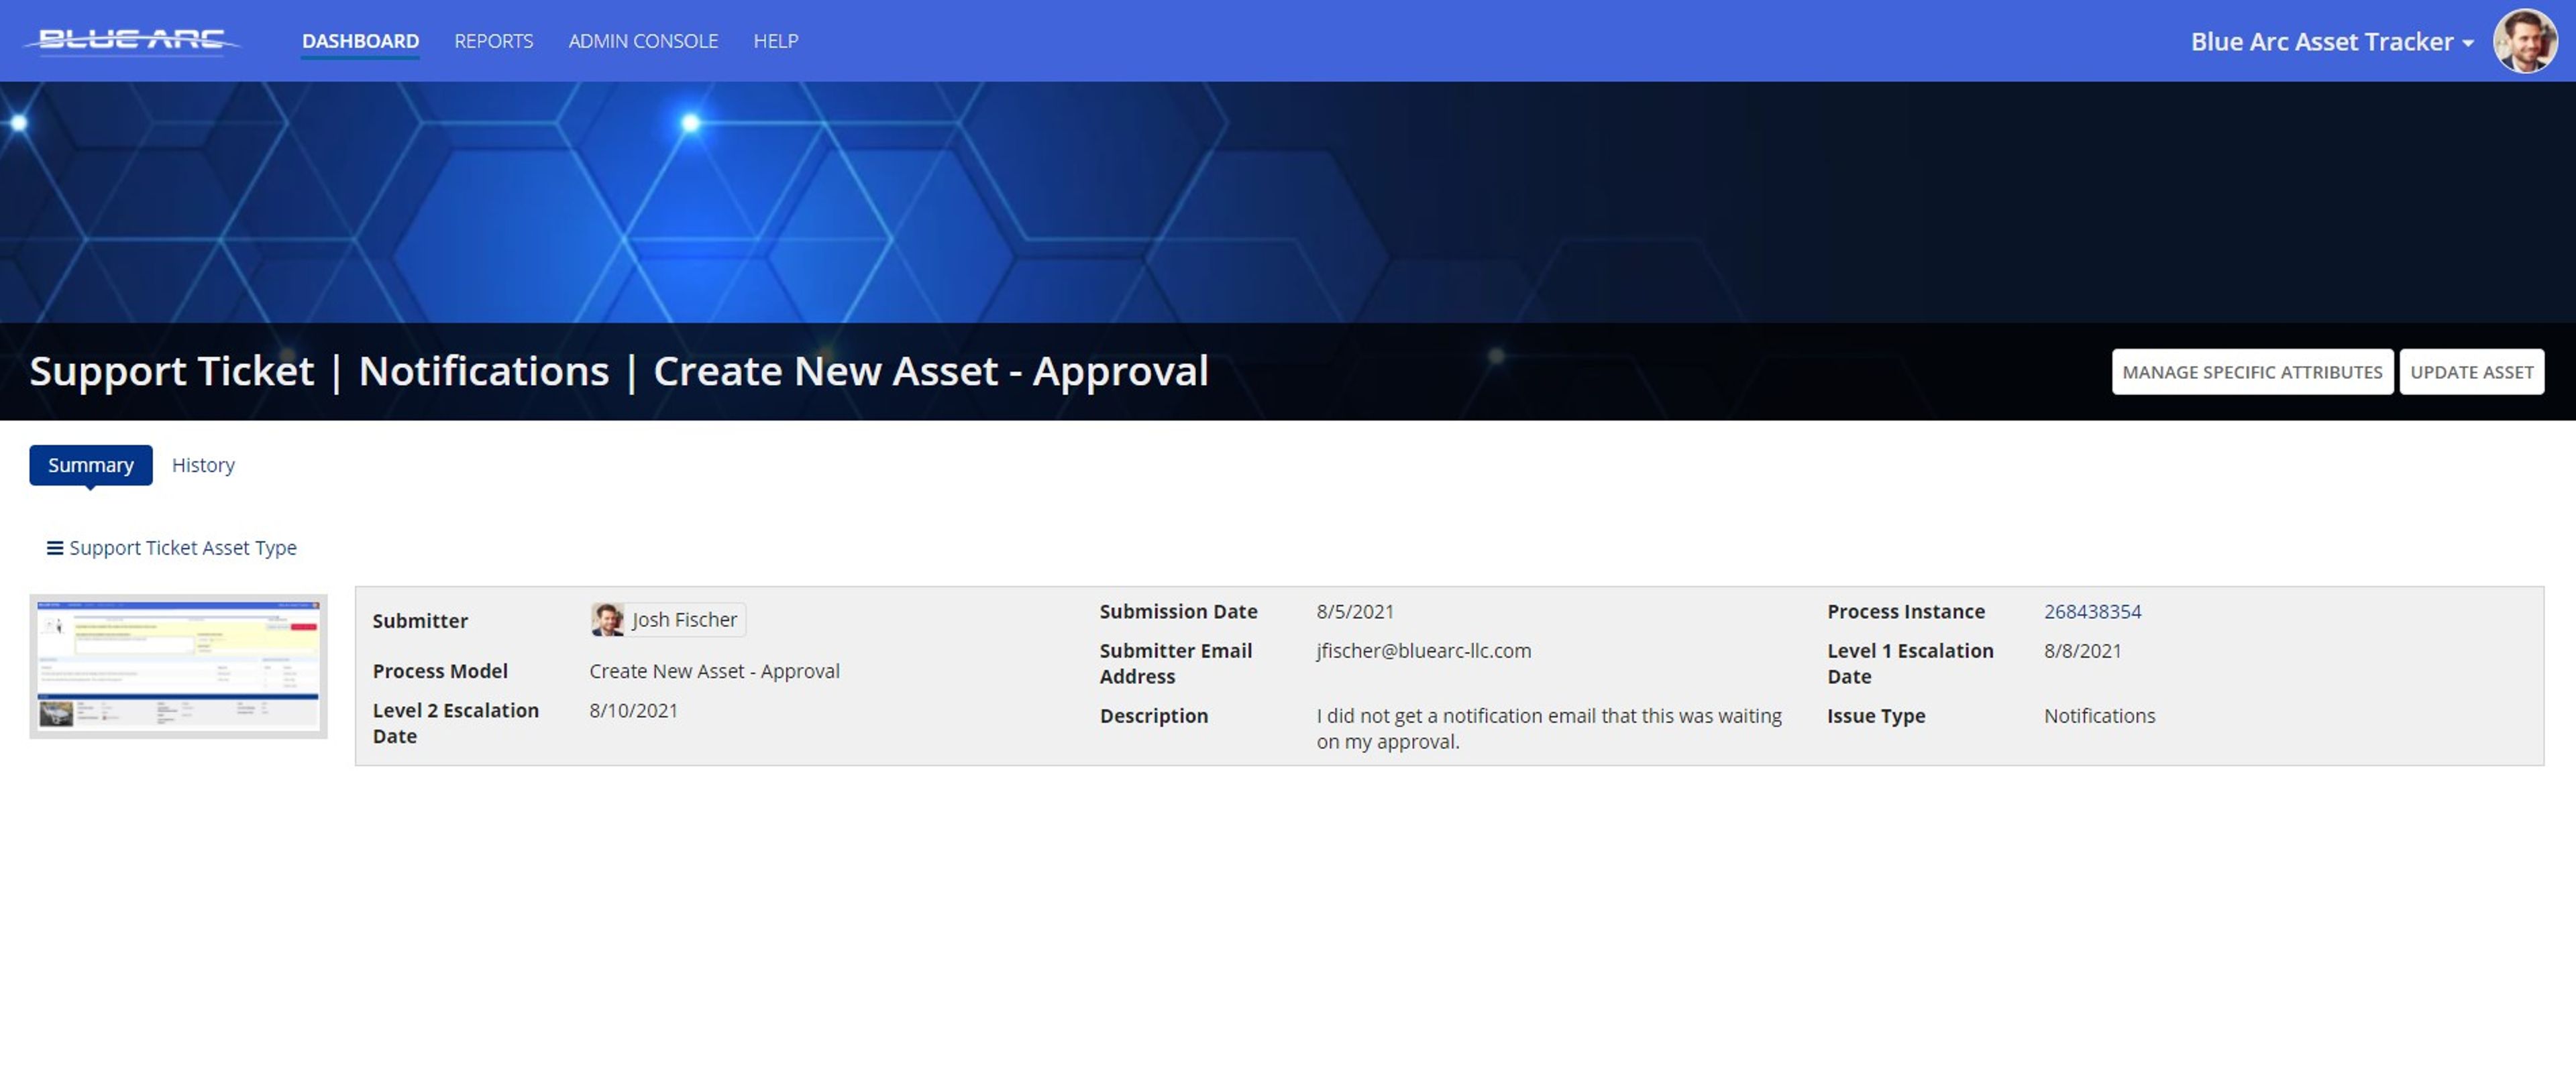The image size is (2576, 1079).
Task: Click the Submitter field label
Action: click(x=420, y=621)
